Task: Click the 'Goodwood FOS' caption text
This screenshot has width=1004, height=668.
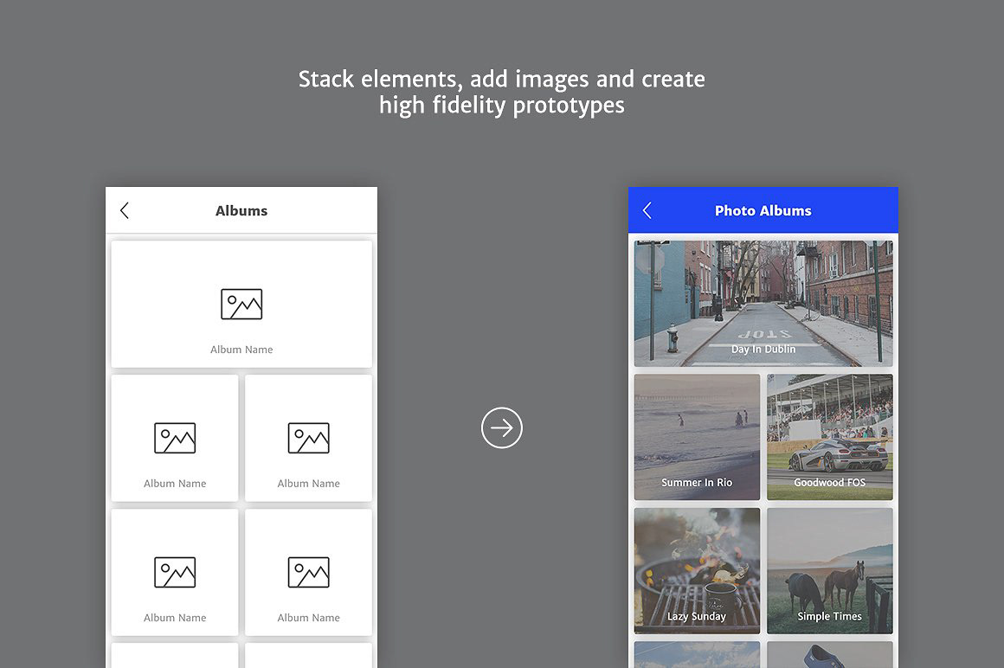Action: tap(830, 483)
